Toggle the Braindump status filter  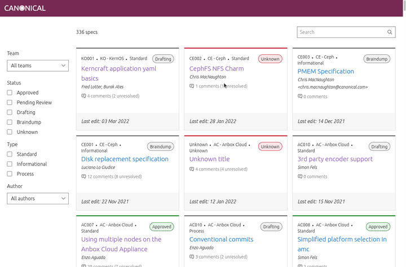pos(10,122)
